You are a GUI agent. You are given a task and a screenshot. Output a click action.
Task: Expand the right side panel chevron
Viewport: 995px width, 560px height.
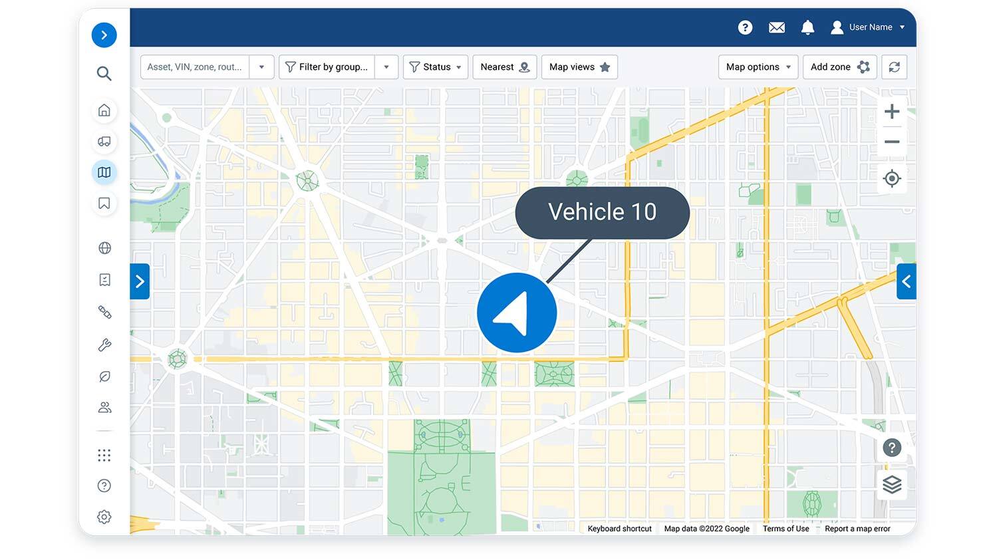click(x=906, y=281)
